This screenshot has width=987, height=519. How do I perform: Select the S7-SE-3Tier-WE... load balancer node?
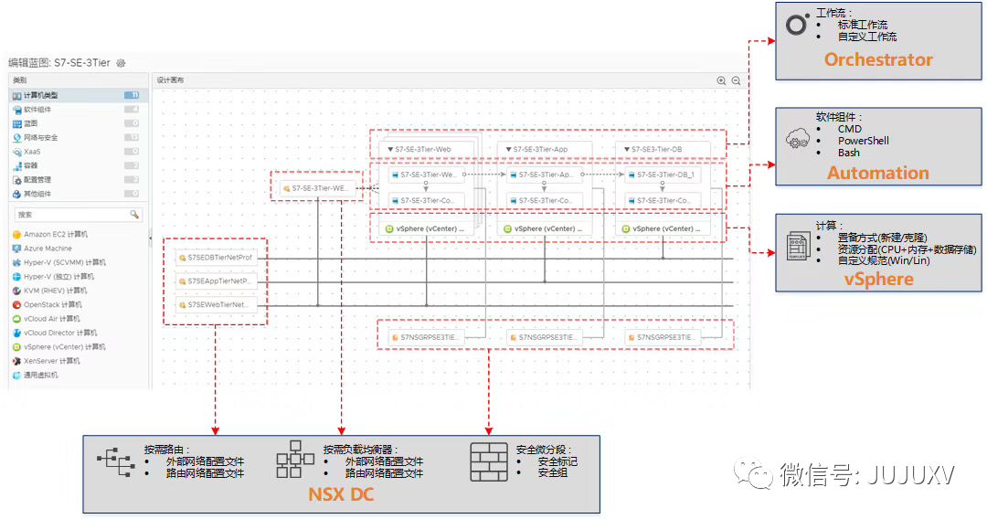pos(319,188)
